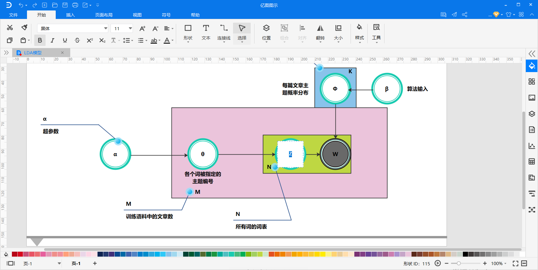Image resolution: width=538 pixels, height=270 pixels.
Task: Open the Image panel in right sidebar
Action: [x=532, y=98]
